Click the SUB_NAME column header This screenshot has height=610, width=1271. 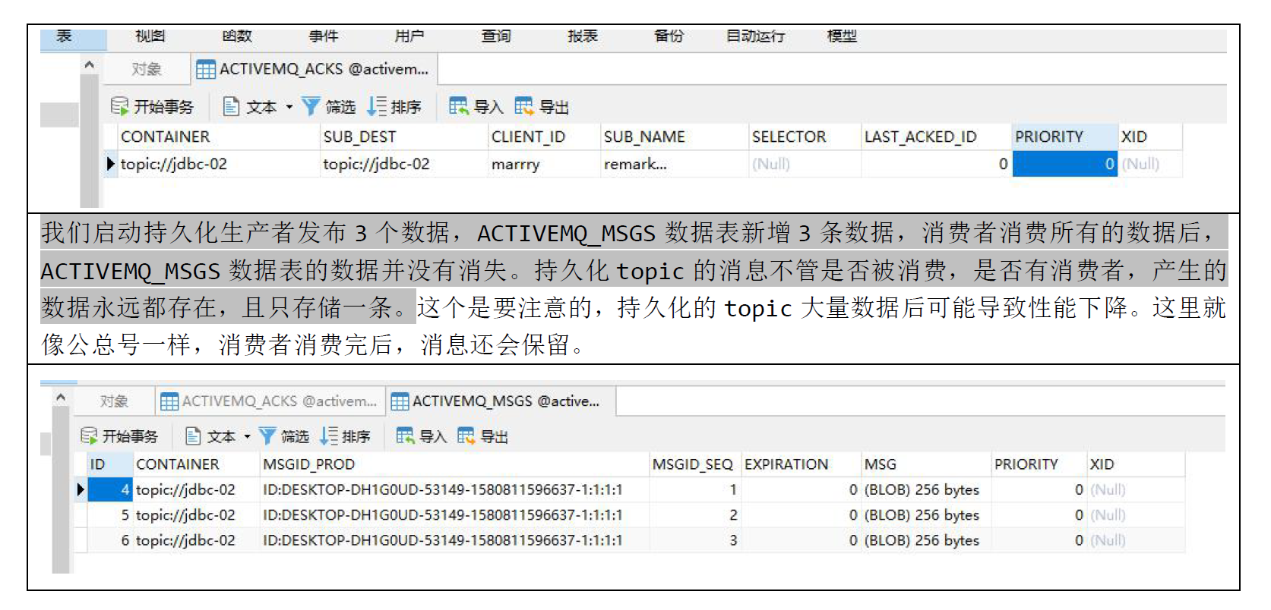tap(675, 137)
